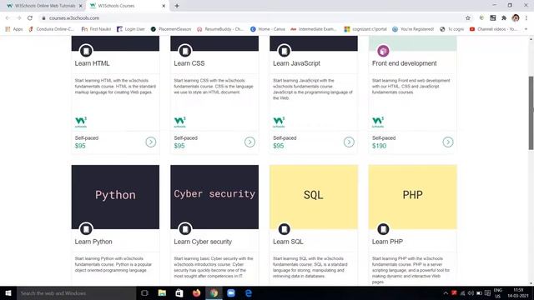Click the Search the web and Windows box
The image size is (534, 300).
point(76,293)
